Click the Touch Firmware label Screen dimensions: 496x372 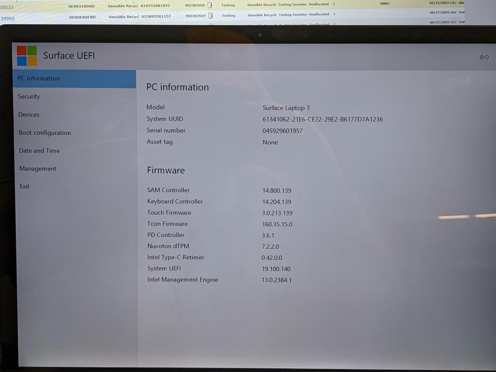point(169,213)
